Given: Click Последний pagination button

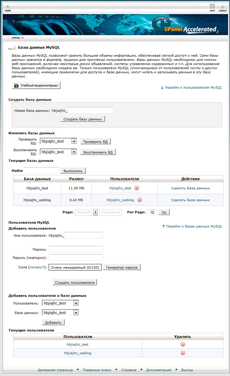Looking at the screenshot, I should click(x=110, y=212).
